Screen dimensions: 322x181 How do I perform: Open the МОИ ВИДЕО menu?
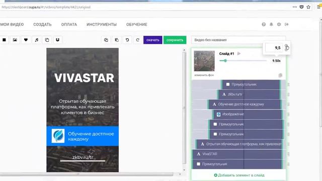[12, 25]
